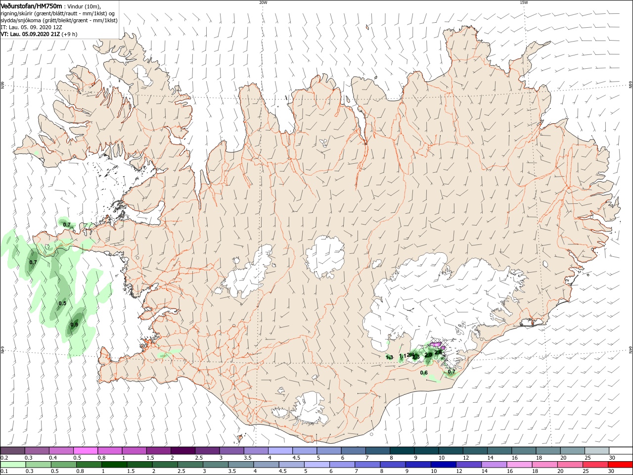
Task: Pick the lavender 4–4.5 swatch, upper legend row
Action: point(280,451)
